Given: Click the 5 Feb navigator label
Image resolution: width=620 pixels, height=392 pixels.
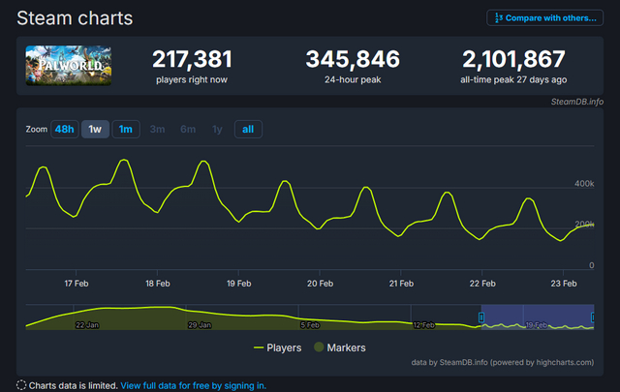Looking at the screenshot, I should [x=310, y=325].
